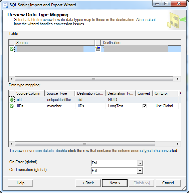Close the wizard window
Viewport: 189px width, 193px height.
179,4
